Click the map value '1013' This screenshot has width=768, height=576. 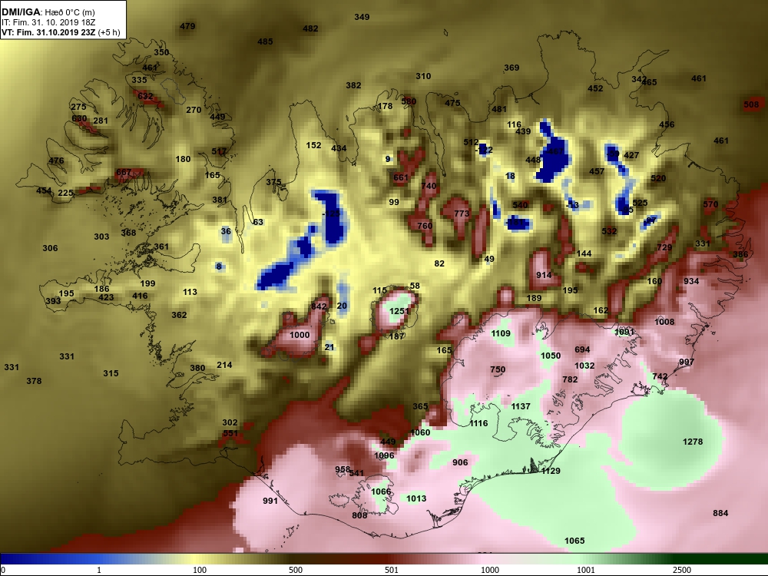[x=415, y=498]
